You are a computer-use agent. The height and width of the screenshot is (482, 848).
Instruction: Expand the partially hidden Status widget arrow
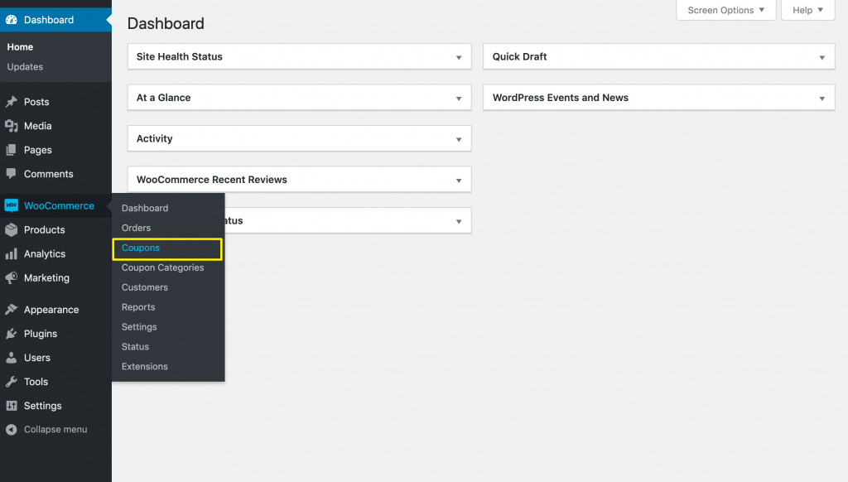click(x=459, y=221)
